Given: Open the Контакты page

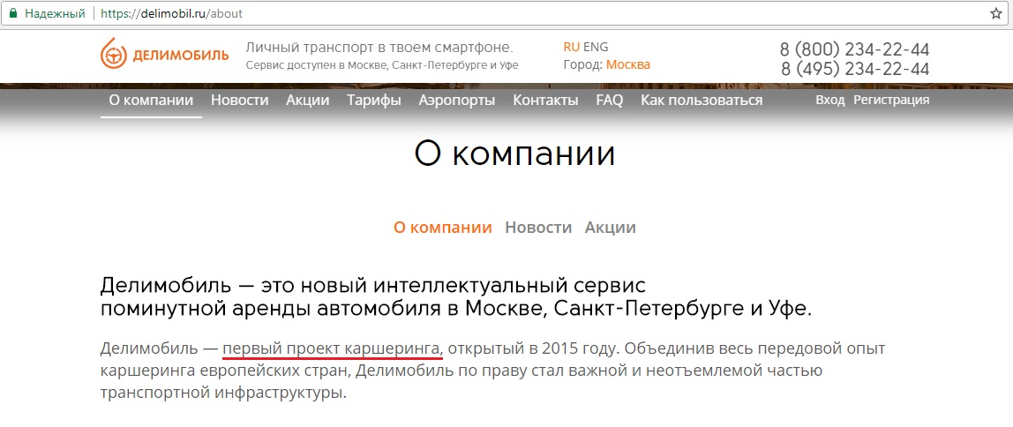Looking at the screenshot, I should 545,100.
